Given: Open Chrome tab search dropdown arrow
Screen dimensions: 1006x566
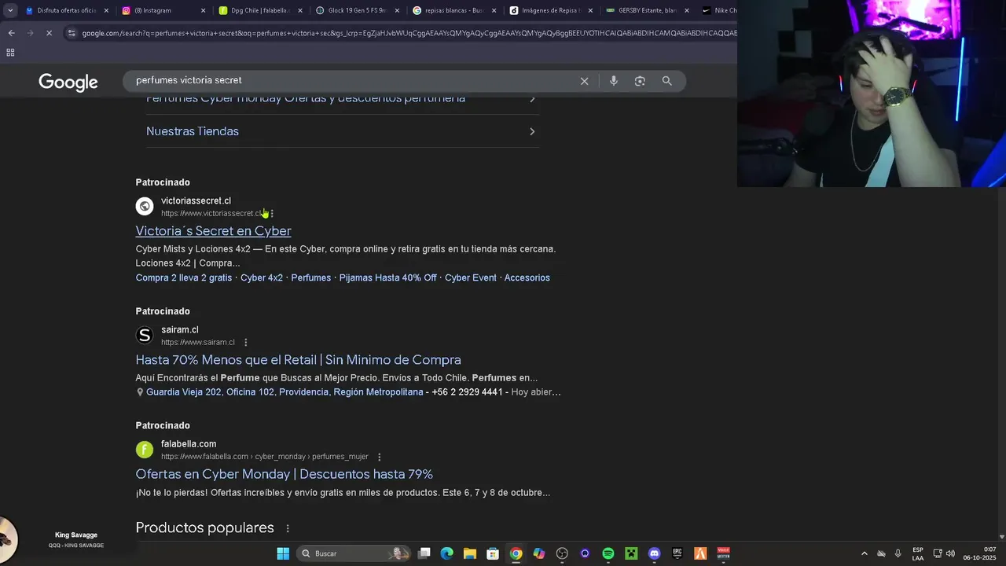Looking at the screenshot, I should point(10,10).
